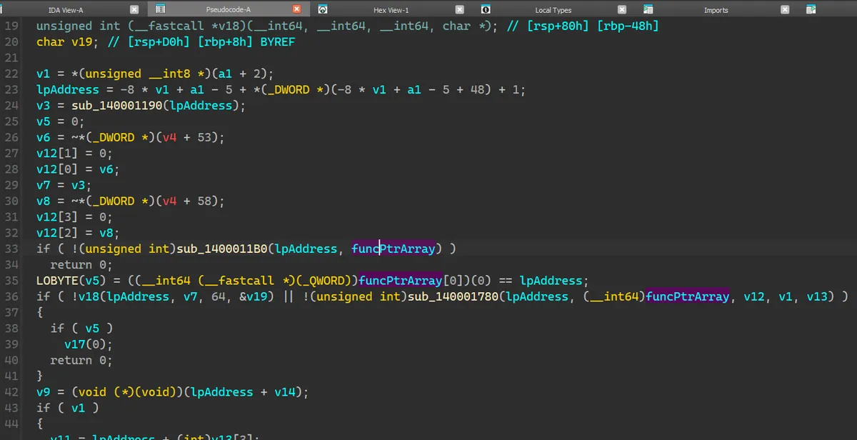
Task: Switch to the Local Types tab
Action: pos(553,10)
